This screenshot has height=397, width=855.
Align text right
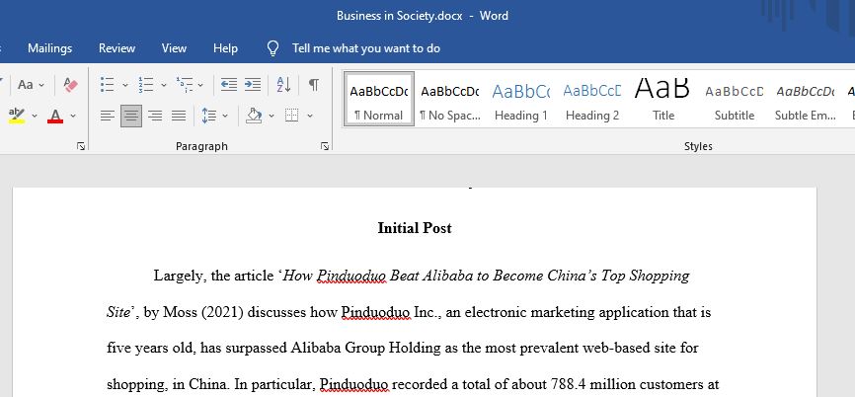(x=155, y=116)
